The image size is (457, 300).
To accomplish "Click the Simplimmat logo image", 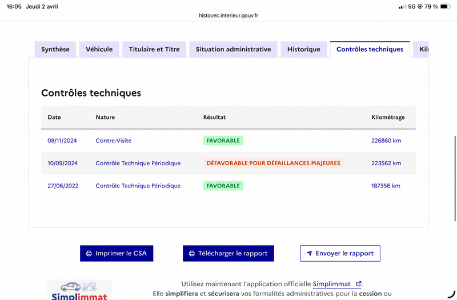I will tap(79, 290).
